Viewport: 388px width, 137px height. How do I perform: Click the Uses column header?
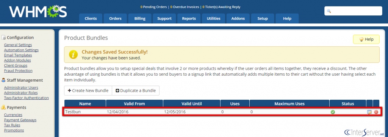click(235, 104)
